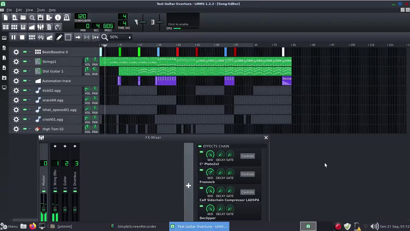Open the Automation Editor icon
Image resolution: width=410 pixels, height=231 pixels.
[x=32, y=27]
